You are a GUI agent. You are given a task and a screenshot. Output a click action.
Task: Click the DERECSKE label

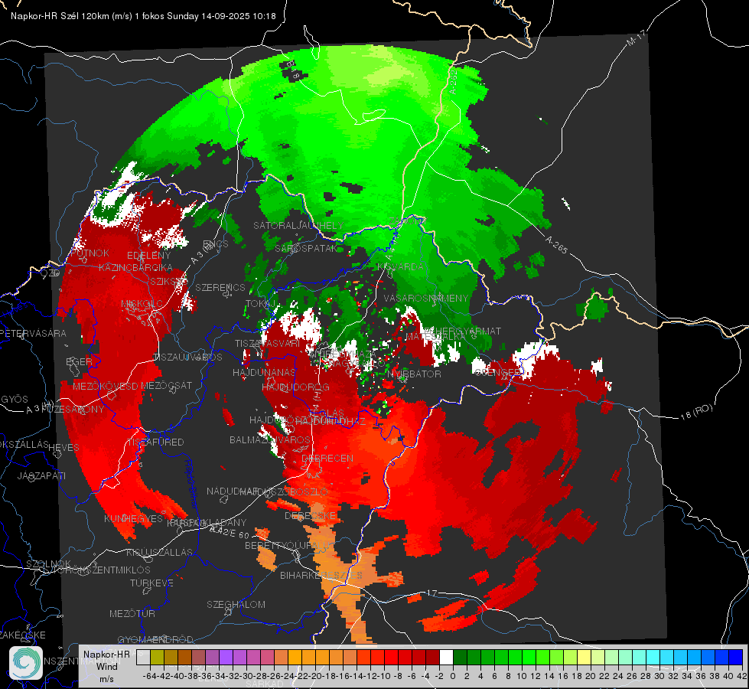click(x=311, y=517)
